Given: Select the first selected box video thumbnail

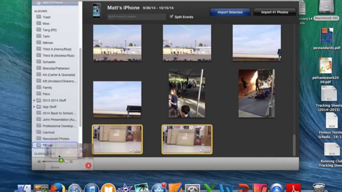Looking at the screenshot, I should coord(117,139).
